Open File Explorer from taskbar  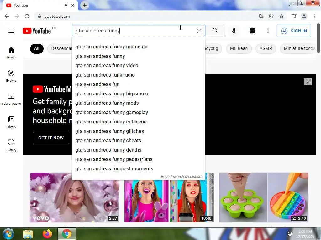pos(28,234)
